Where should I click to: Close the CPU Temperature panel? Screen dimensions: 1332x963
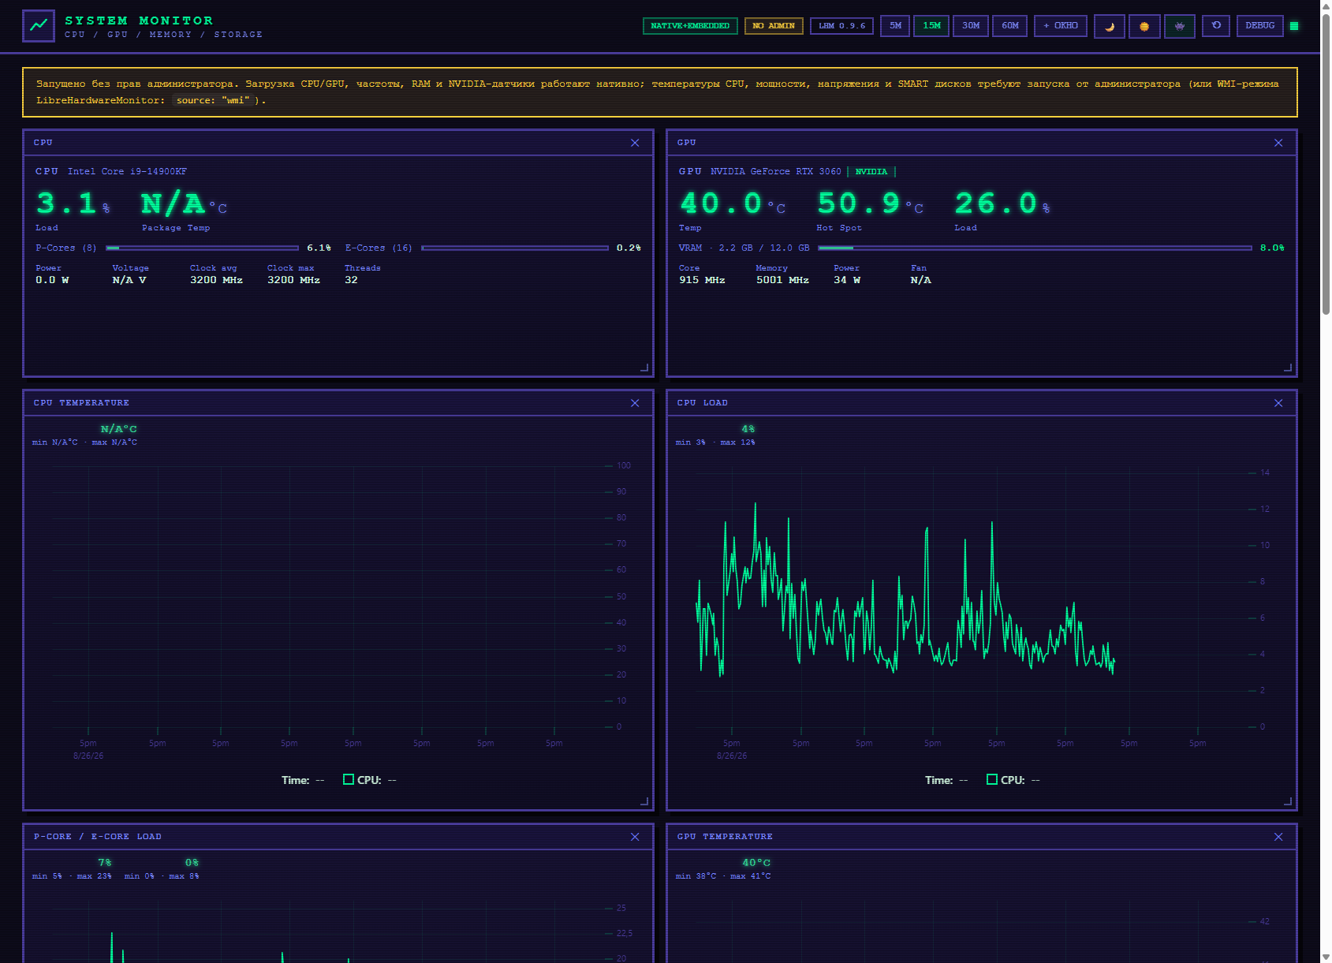point(635,403)
